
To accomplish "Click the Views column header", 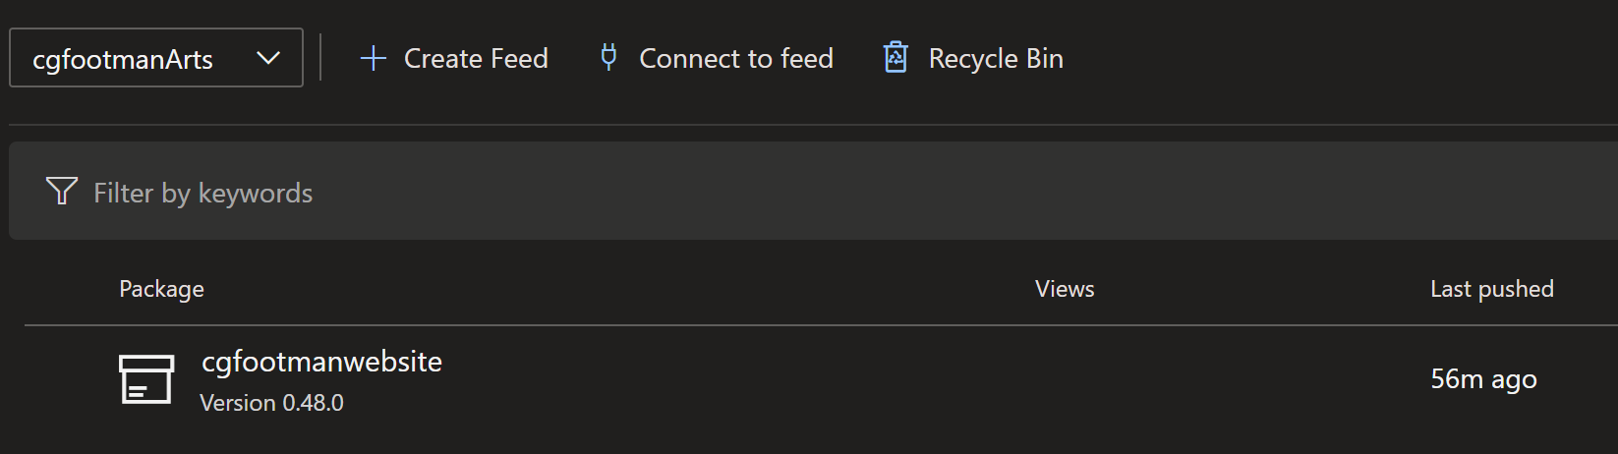I will 1065,289.
